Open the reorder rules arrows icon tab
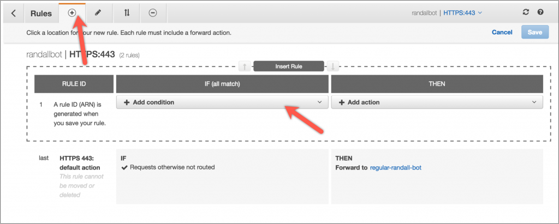 coord(127,13)
